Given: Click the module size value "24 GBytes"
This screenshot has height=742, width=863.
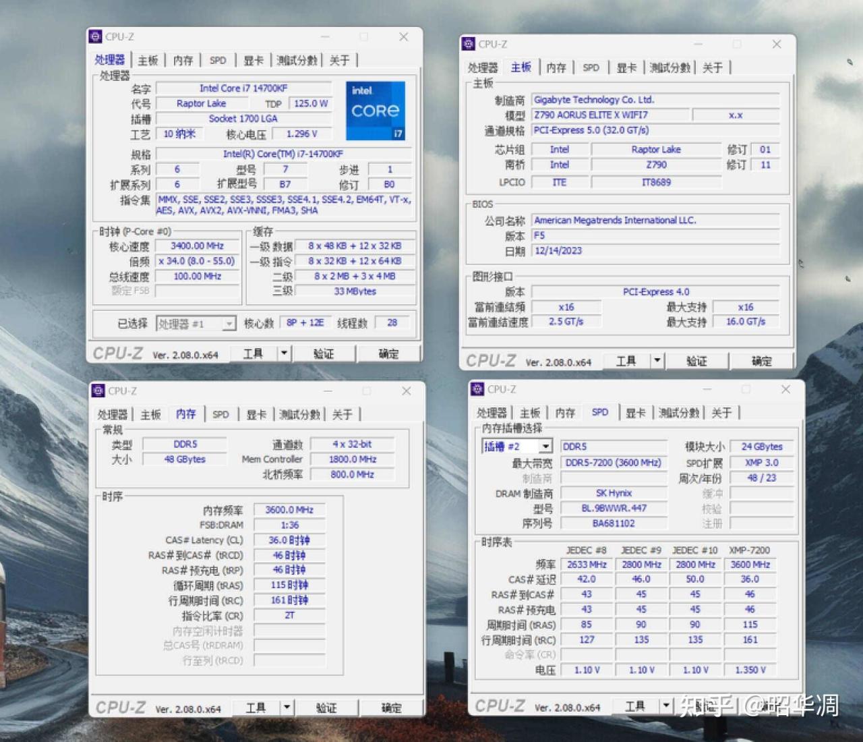Looking at the screenshot, I should [762, 447].
